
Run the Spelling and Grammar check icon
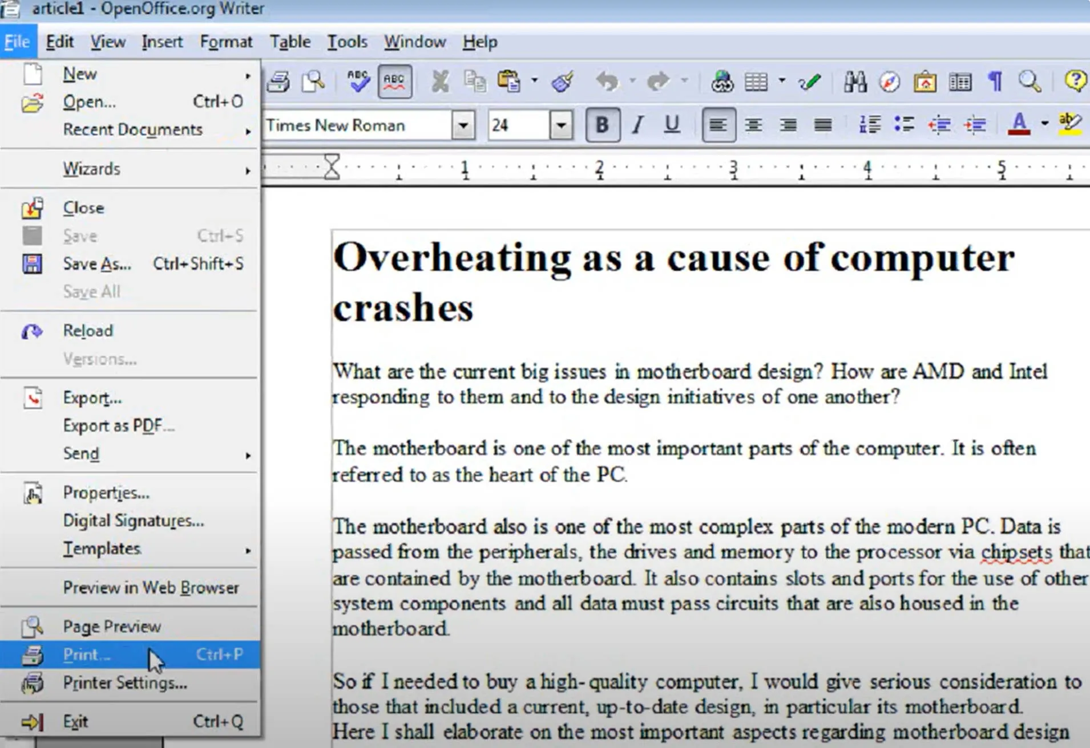[358, 82]
